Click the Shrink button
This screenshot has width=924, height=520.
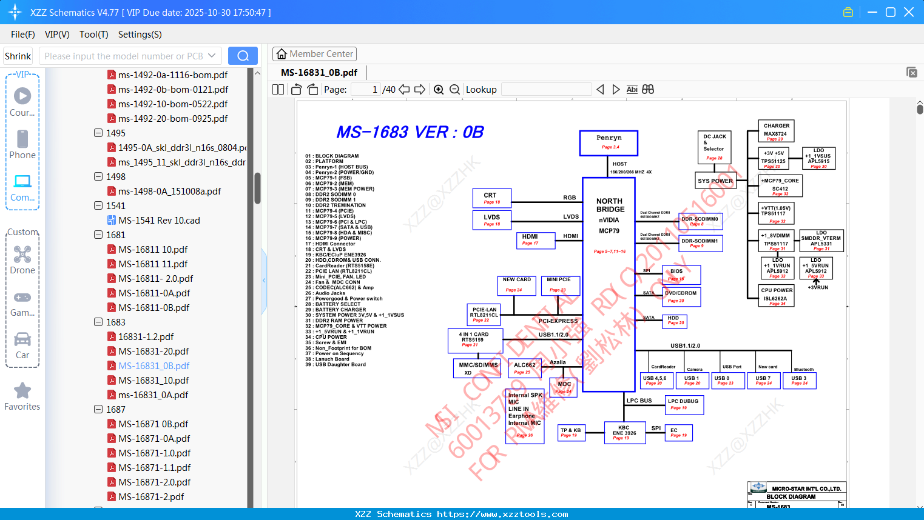pos(18,56)
